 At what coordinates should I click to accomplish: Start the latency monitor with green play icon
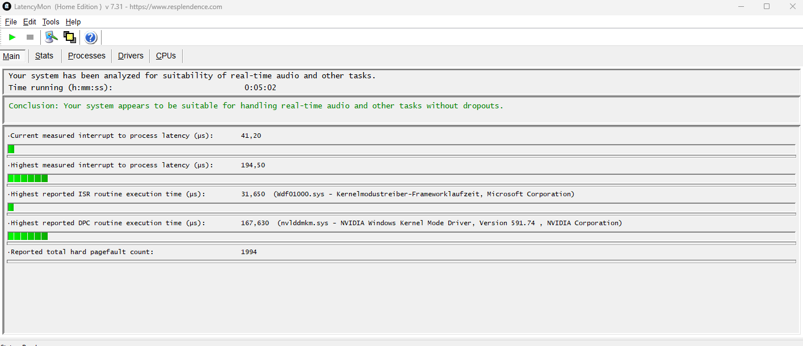tap(12, 37)
